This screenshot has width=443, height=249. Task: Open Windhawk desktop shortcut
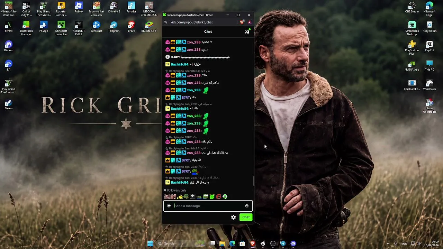tap(430, 85)
